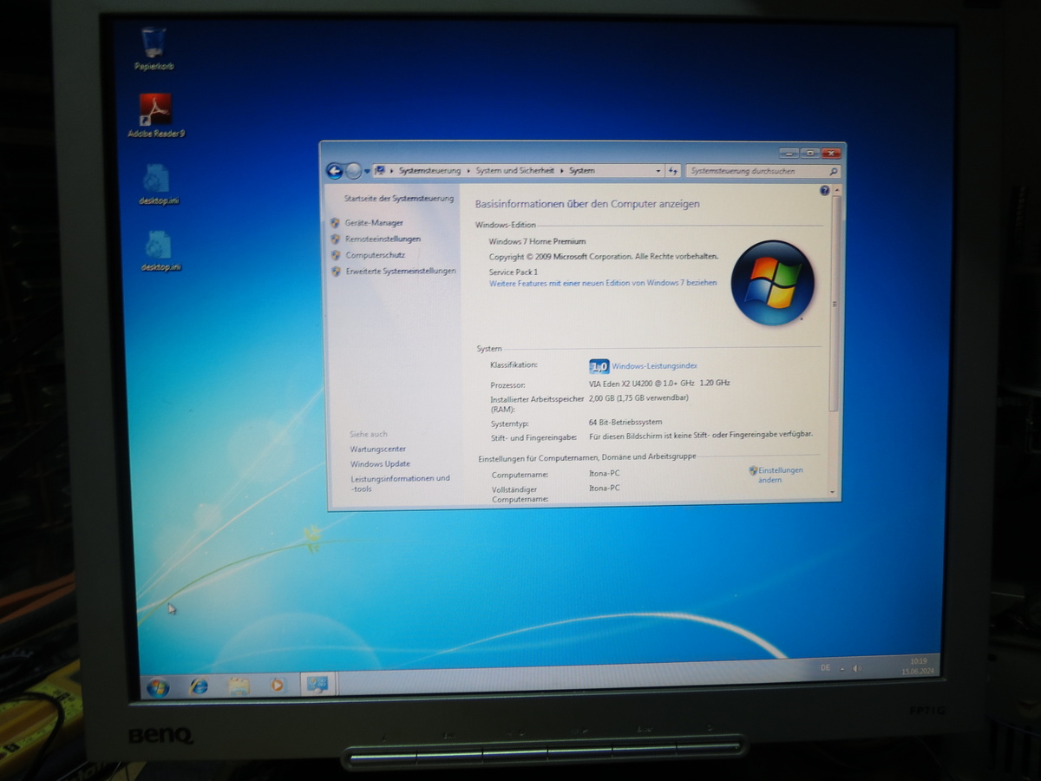Open Wartungscenter link
The height and width of the screenshot is (781, 1041).
coord(377,449)
